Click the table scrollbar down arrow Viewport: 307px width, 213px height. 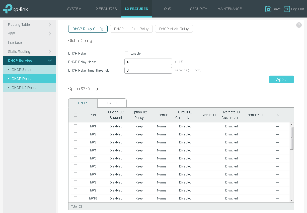point(291,200)
